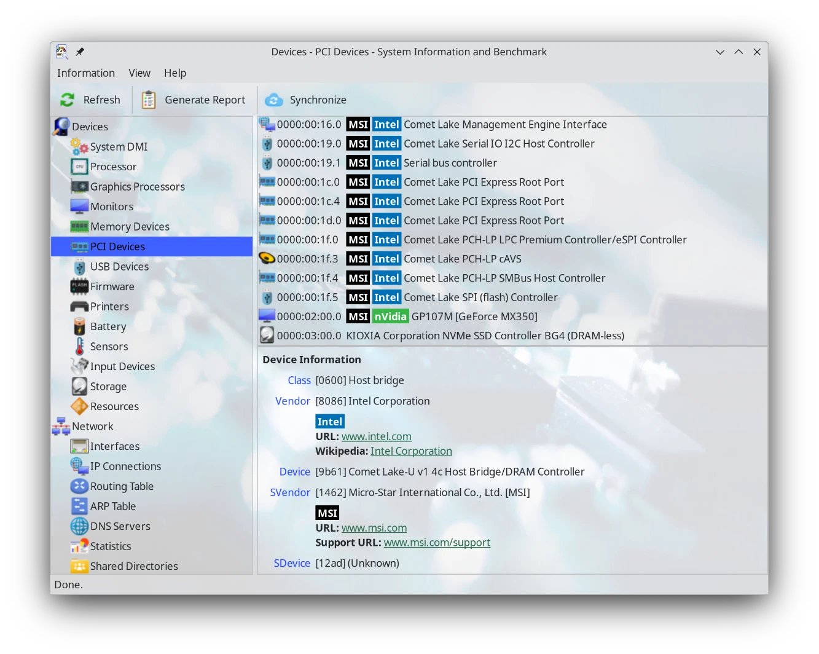The image size is (819, 654).
Task: Click the Sensors thermometer icon
Action: click(79, 347)
